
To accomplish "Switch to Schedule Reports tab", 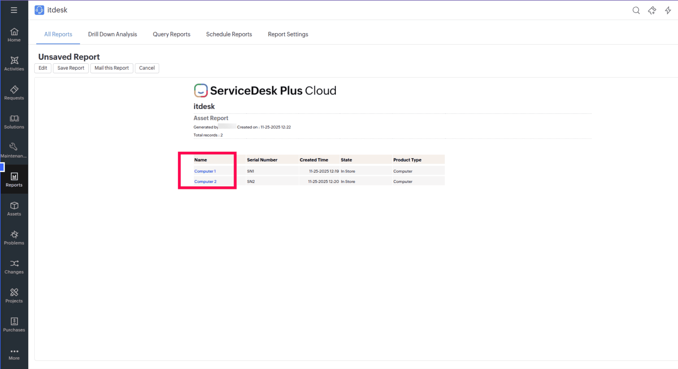I will pyautogui.click(x=229, y=34).
